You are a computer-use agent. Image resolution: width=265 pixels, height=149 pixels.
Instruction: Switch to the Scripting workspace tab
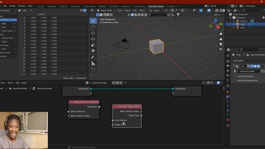point(171,7)
